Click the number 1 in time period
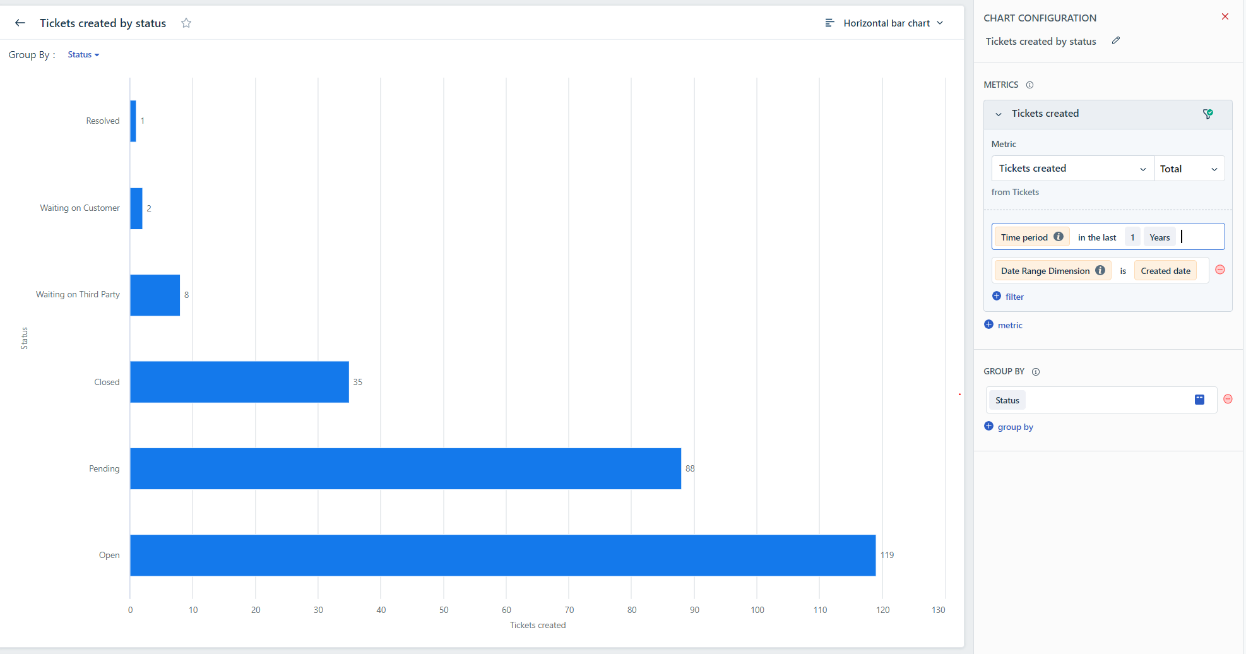 coord(1132,237)
